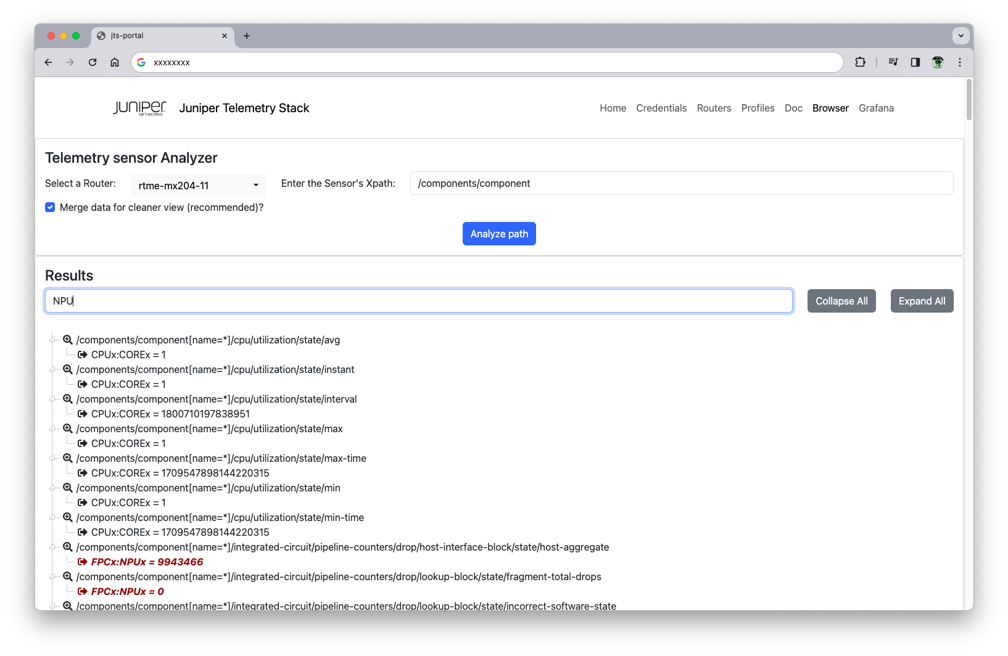Toggle Merge data for cleaner view checkbox
This screenshot has width=1008, height=656.
click(x=50, y=207)
